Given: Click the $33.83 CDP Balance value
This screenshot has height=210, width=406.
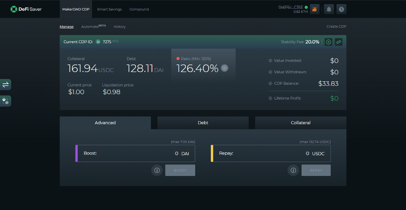Looking at the screenshot, I should point(328,83).
